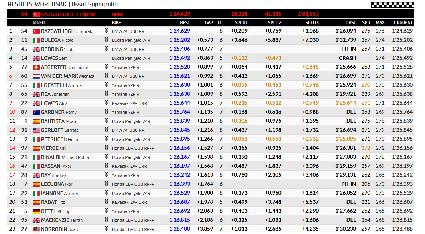The height and width of the screenshot is (234, 425).
Task: Click the CRASH status in LOWES Sam's row
Action: pos(347,58)
